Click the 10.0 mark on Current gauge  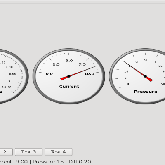89,74
